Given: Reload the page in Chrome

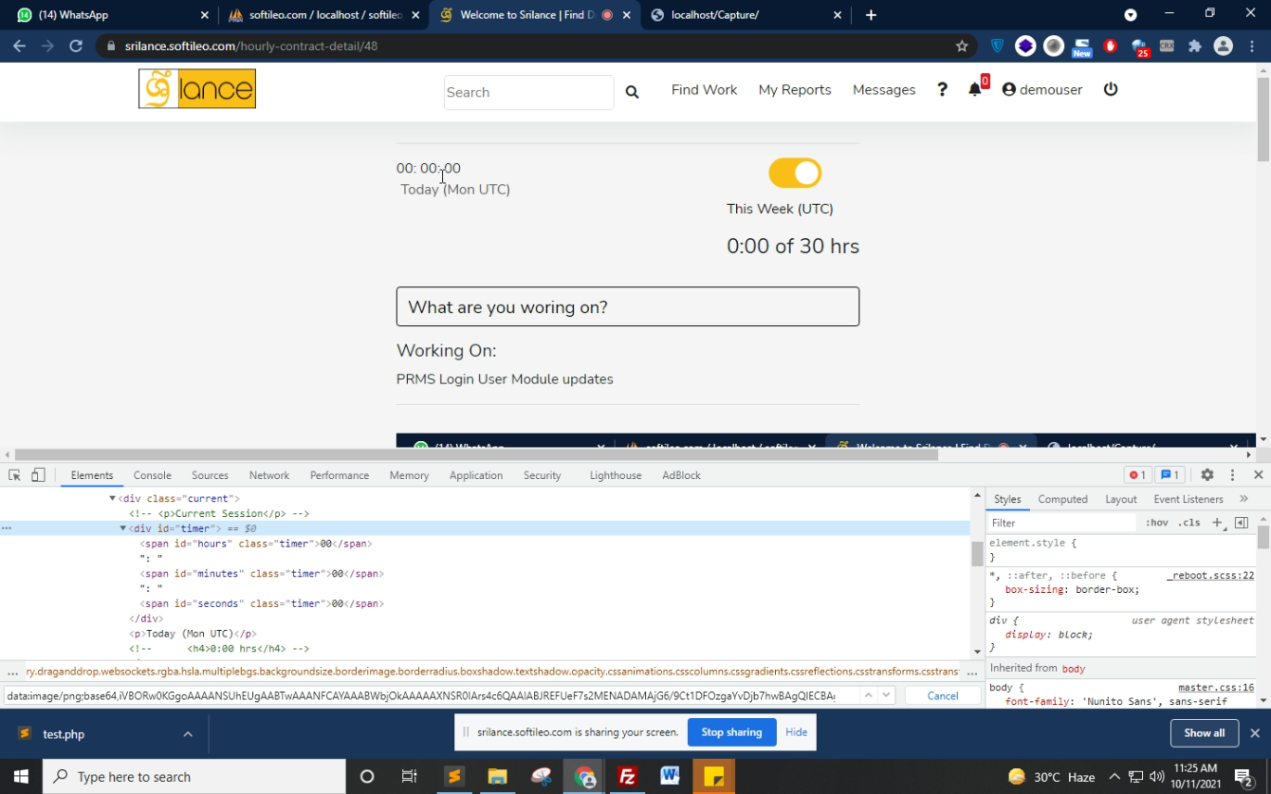Looking at the screenshot, I should tap(76, 46).
